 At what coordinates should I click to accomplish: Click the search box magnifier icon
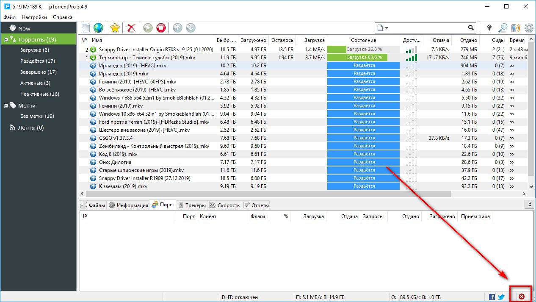pos(471,28)
